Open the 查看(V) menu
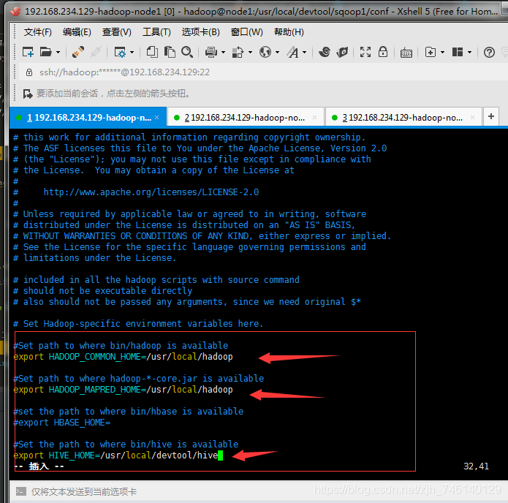The height and width of the screenshot is (503, 508). [117, 32]
